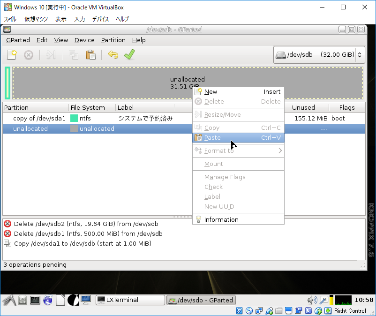The image size is (376, 316).
Task: Click the GParted window menu icon in title bar
Action: tap(7, 30)
